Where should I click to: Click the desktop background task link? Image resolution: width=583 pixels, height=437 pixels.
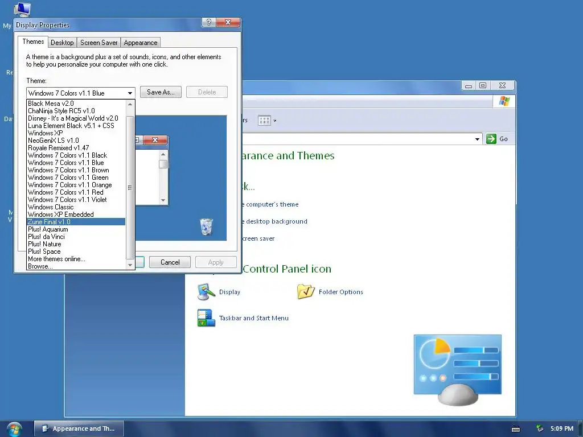274,221
